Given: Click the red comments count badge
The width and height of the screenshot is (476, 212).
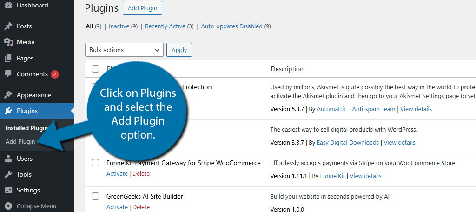Looking at the screenshot, I should point(55,74).
